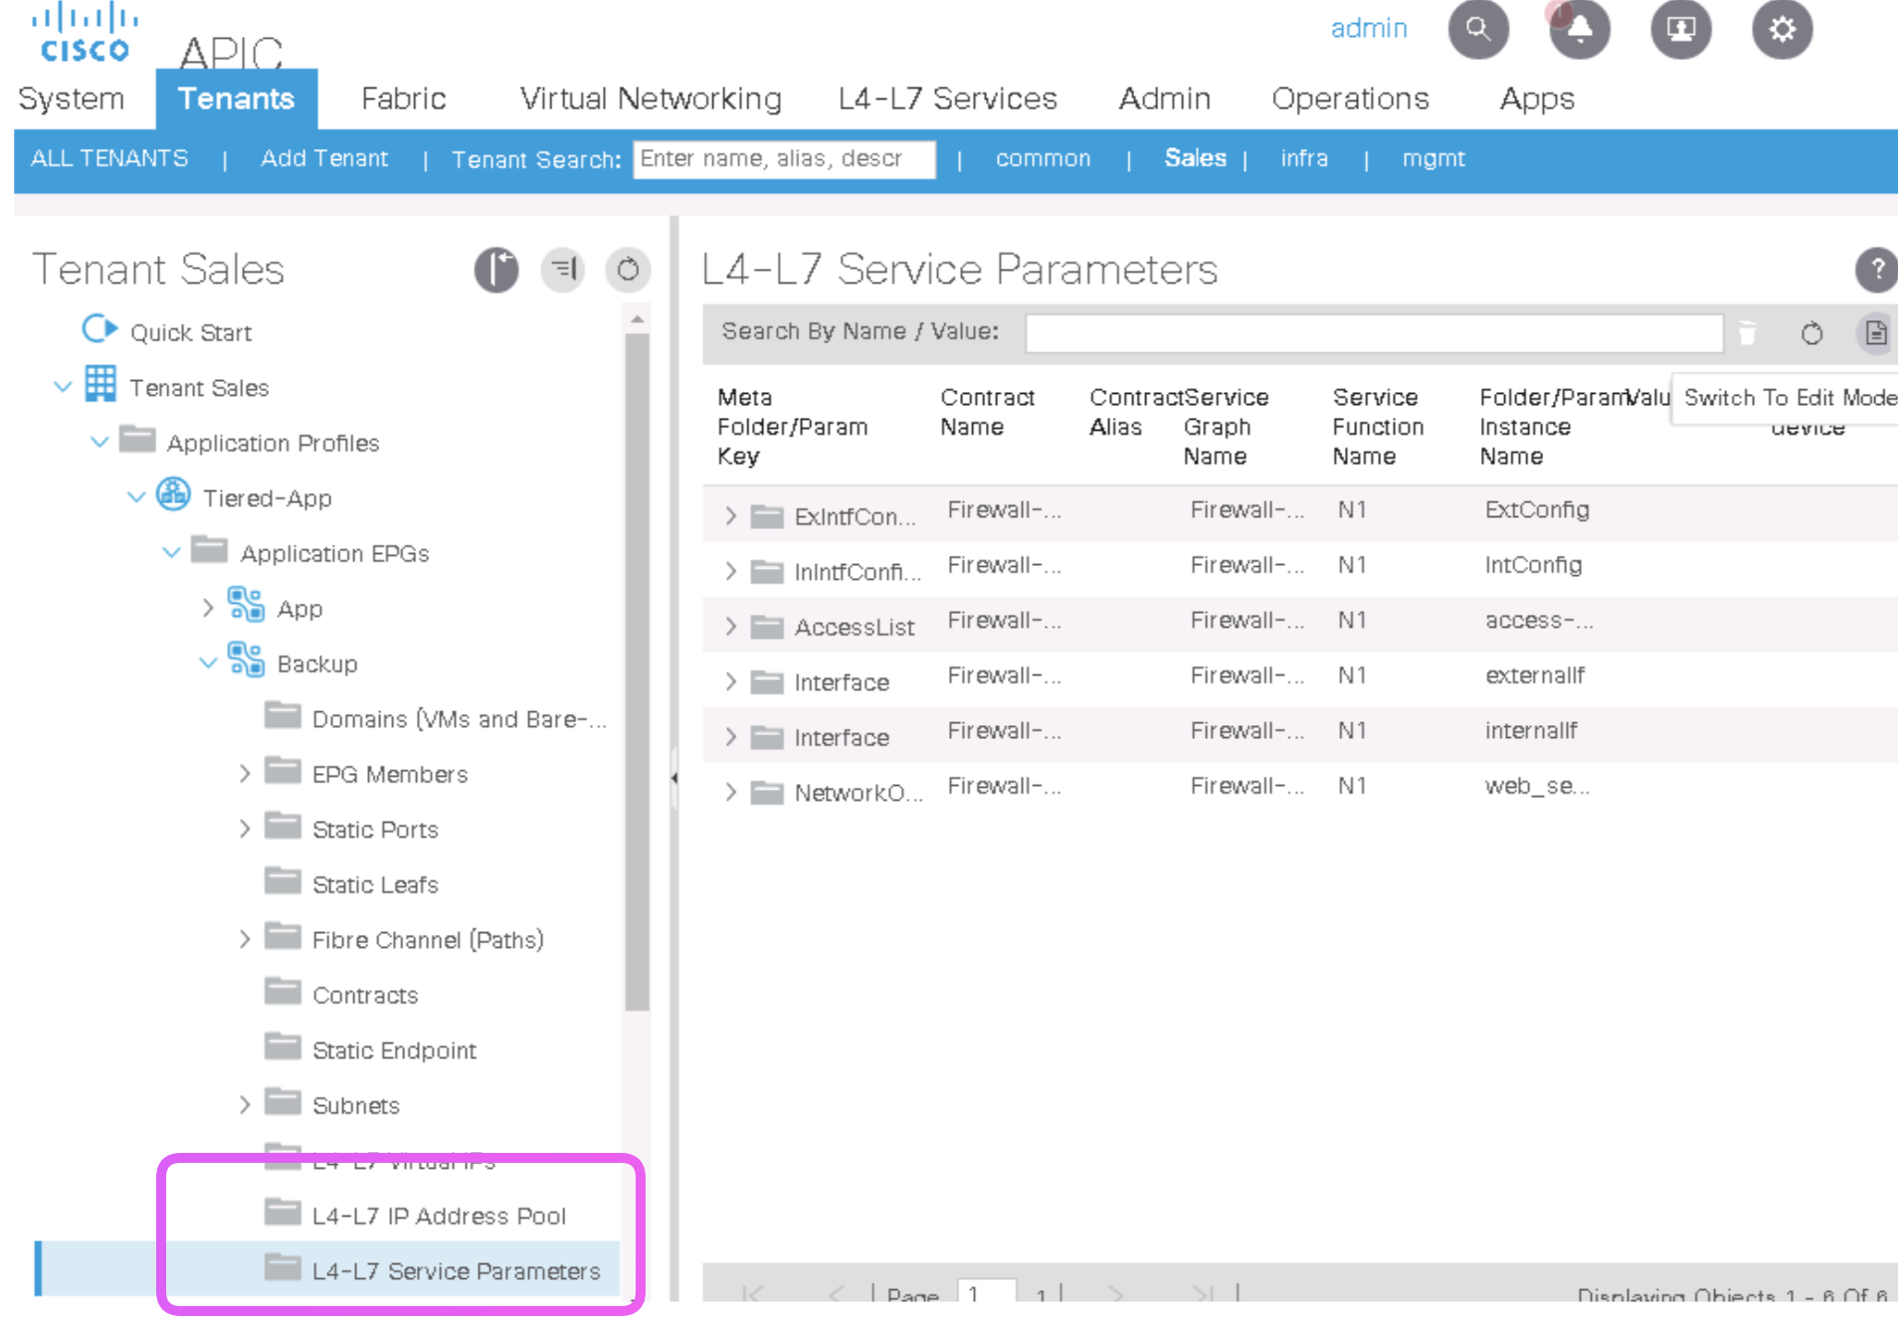Select L4-L7 IP Address Pool folder
1898x1323 pixels.
click(x=438, y=1216)
